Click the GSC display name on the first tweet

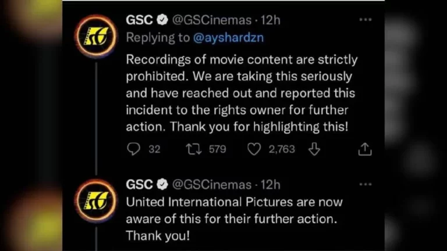click(140, 20)
